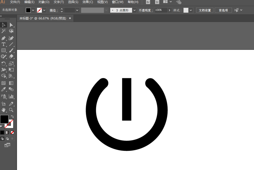Select the Direct Selection tool
The image size is (254, 170).
pyautogui.click(x=11, y=25)
